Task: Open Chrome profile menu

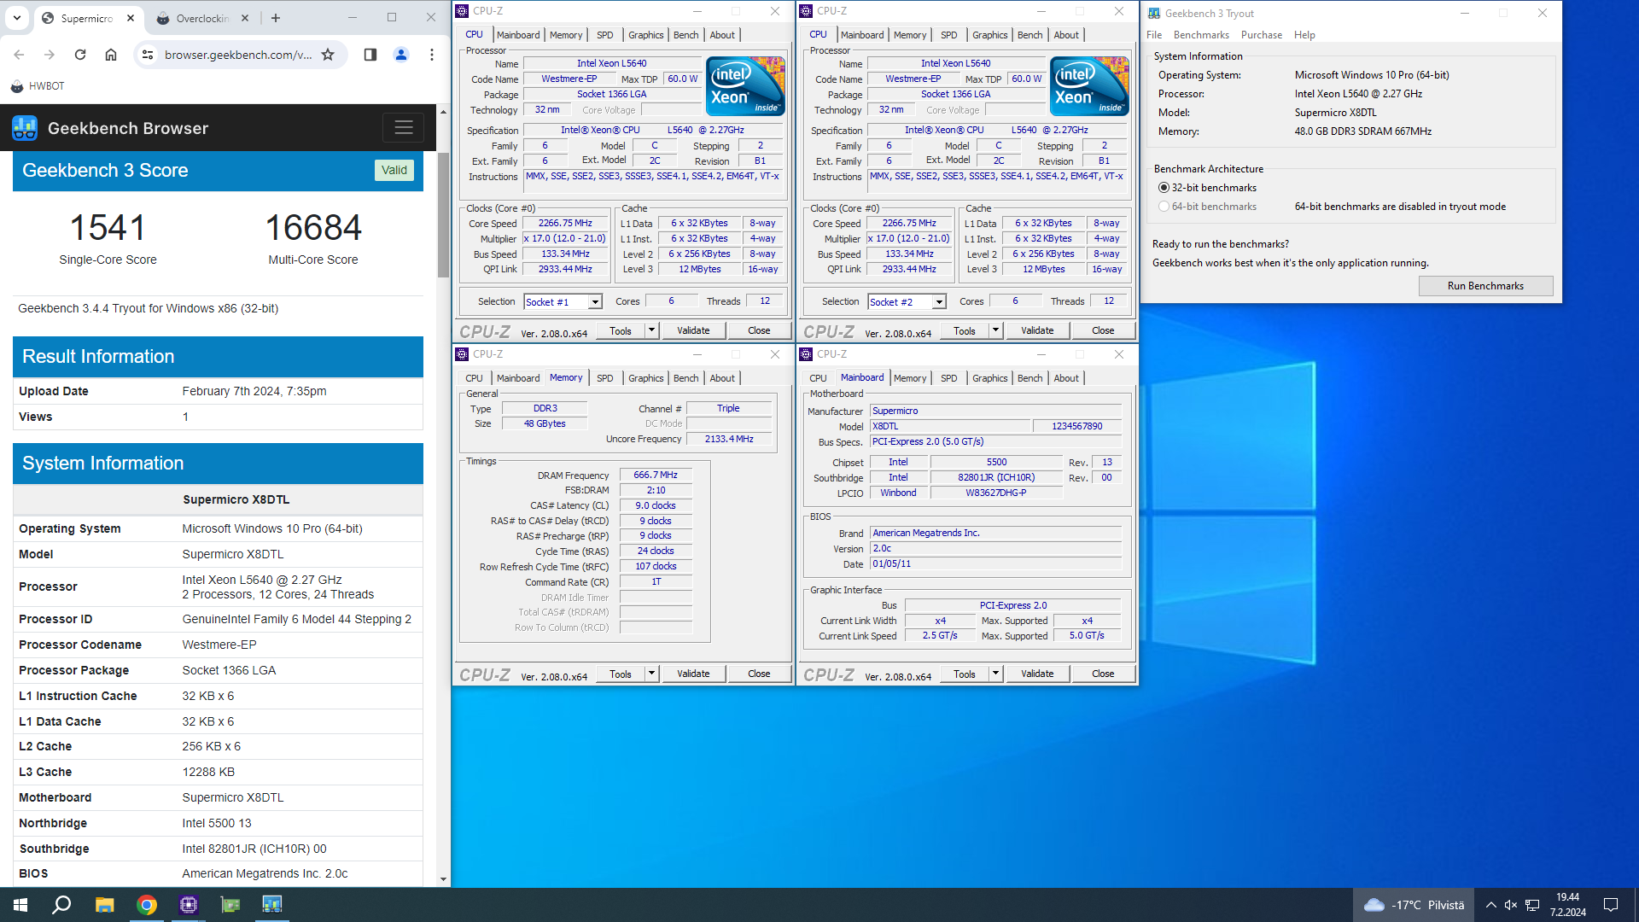Action: pyautogui.click(x=401, y=55)
